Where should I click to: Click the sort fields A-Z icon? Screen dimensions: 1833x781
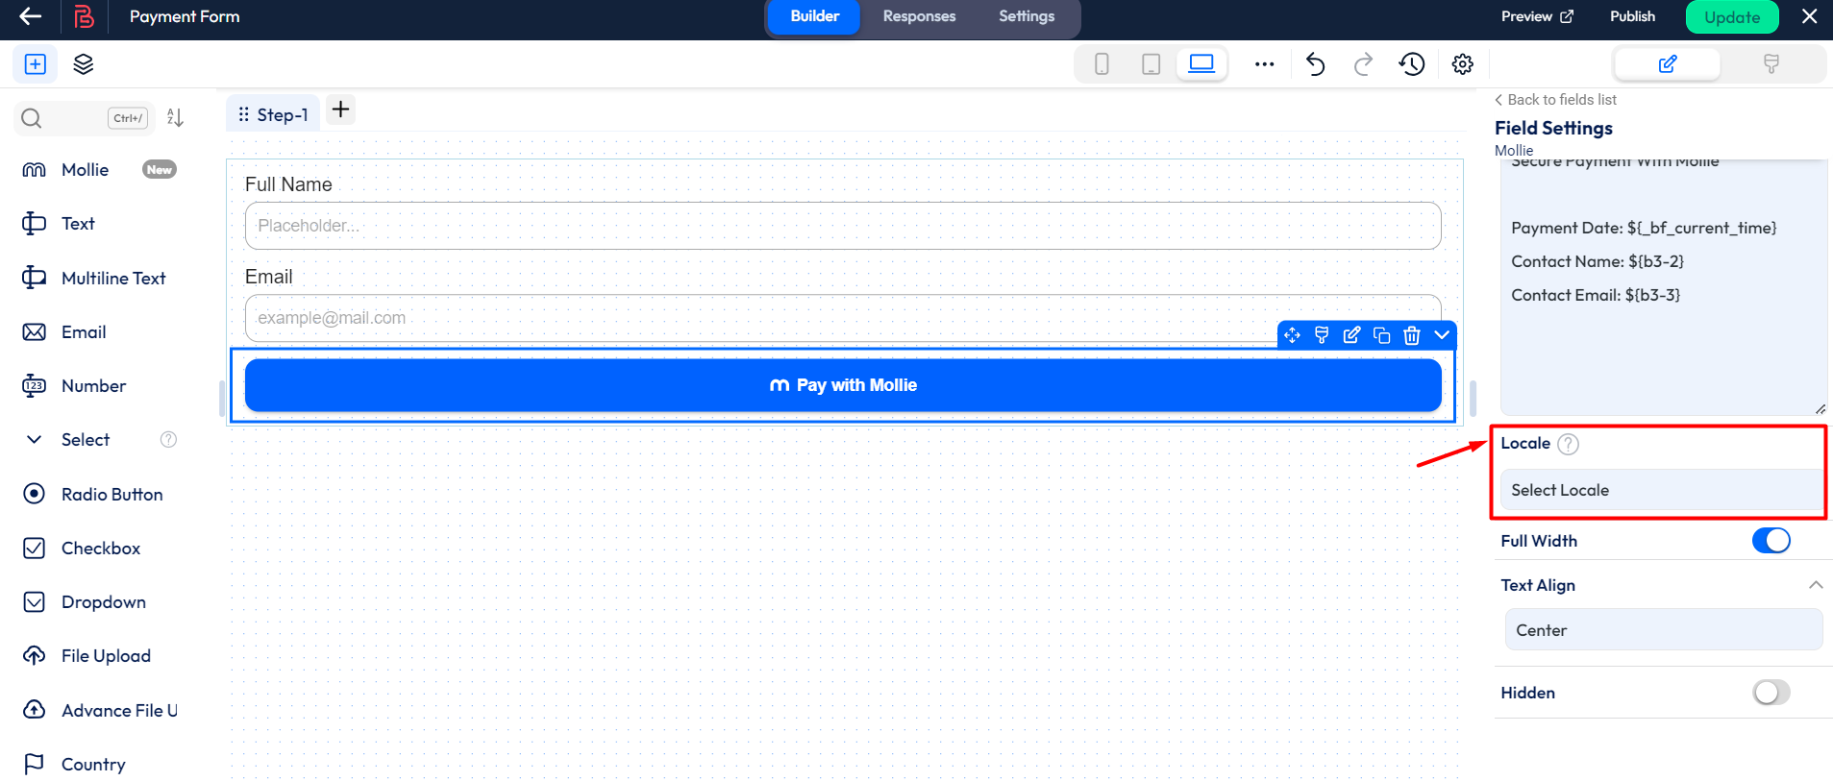(x=175, y=117)
